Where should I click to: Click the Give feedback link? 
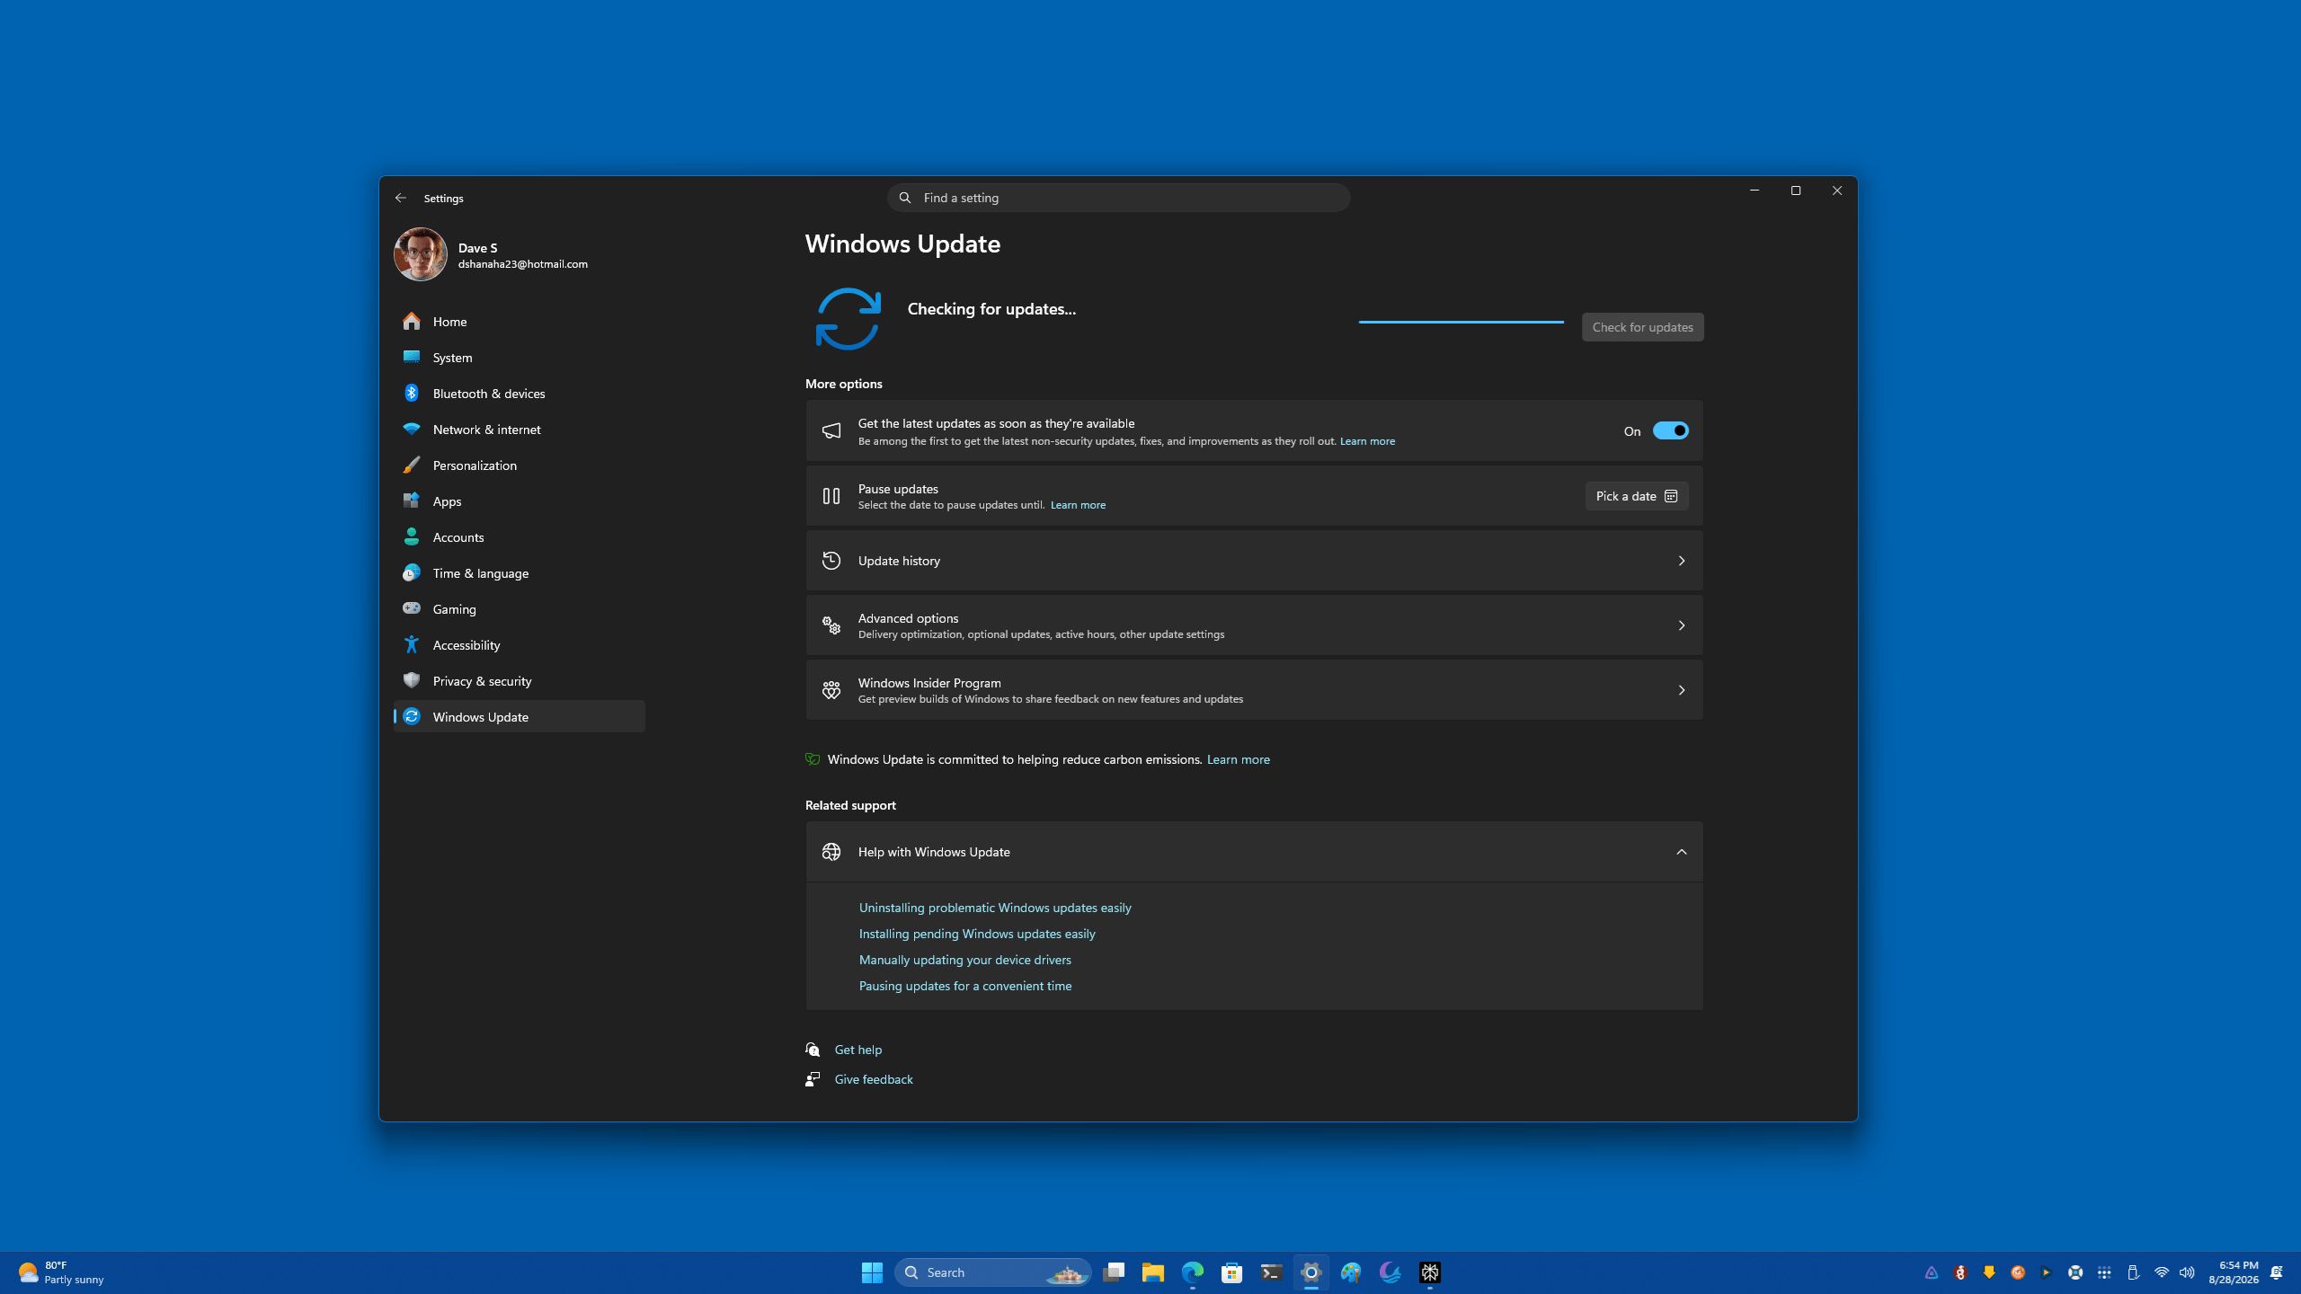(x=873, y=1079)
